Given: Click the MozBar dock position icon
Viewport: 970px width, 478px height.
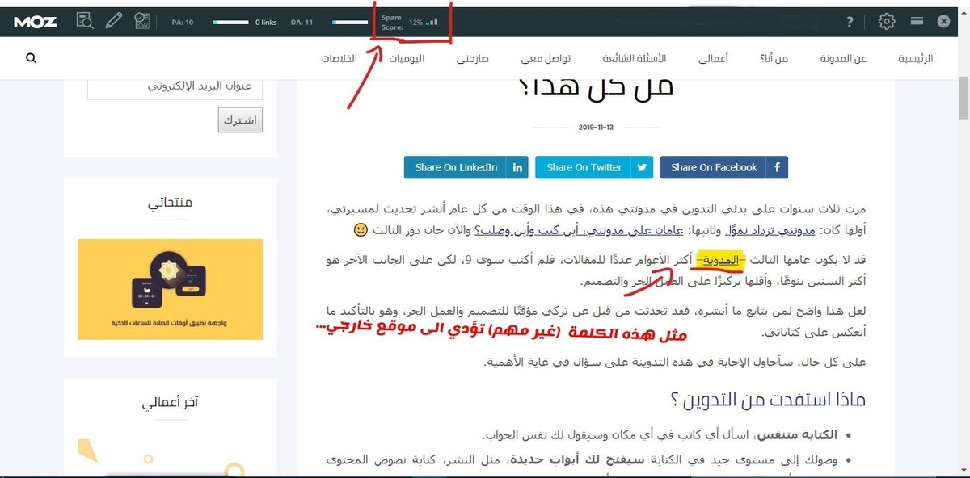Looking at the screenshot, I should pyautogui.click(x=917, y=22).
